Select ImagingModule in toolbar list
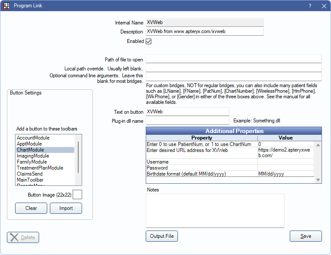Screen dimensions: 331x255 click(x=33, y=156)
